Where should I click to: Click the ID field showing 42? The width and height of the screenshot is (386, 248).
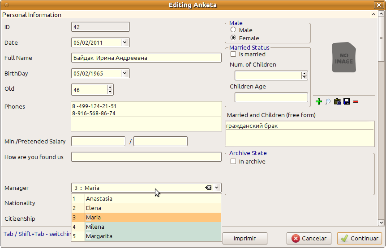(100, 27)
